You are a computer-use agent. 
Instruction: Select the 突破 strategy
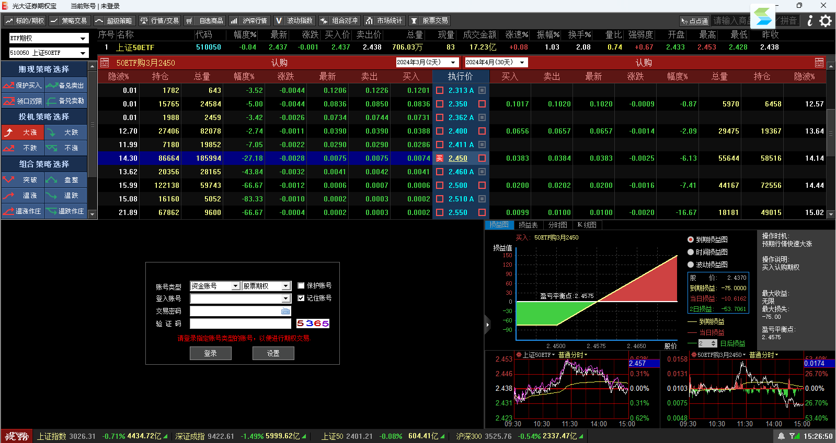click(22, 180)
